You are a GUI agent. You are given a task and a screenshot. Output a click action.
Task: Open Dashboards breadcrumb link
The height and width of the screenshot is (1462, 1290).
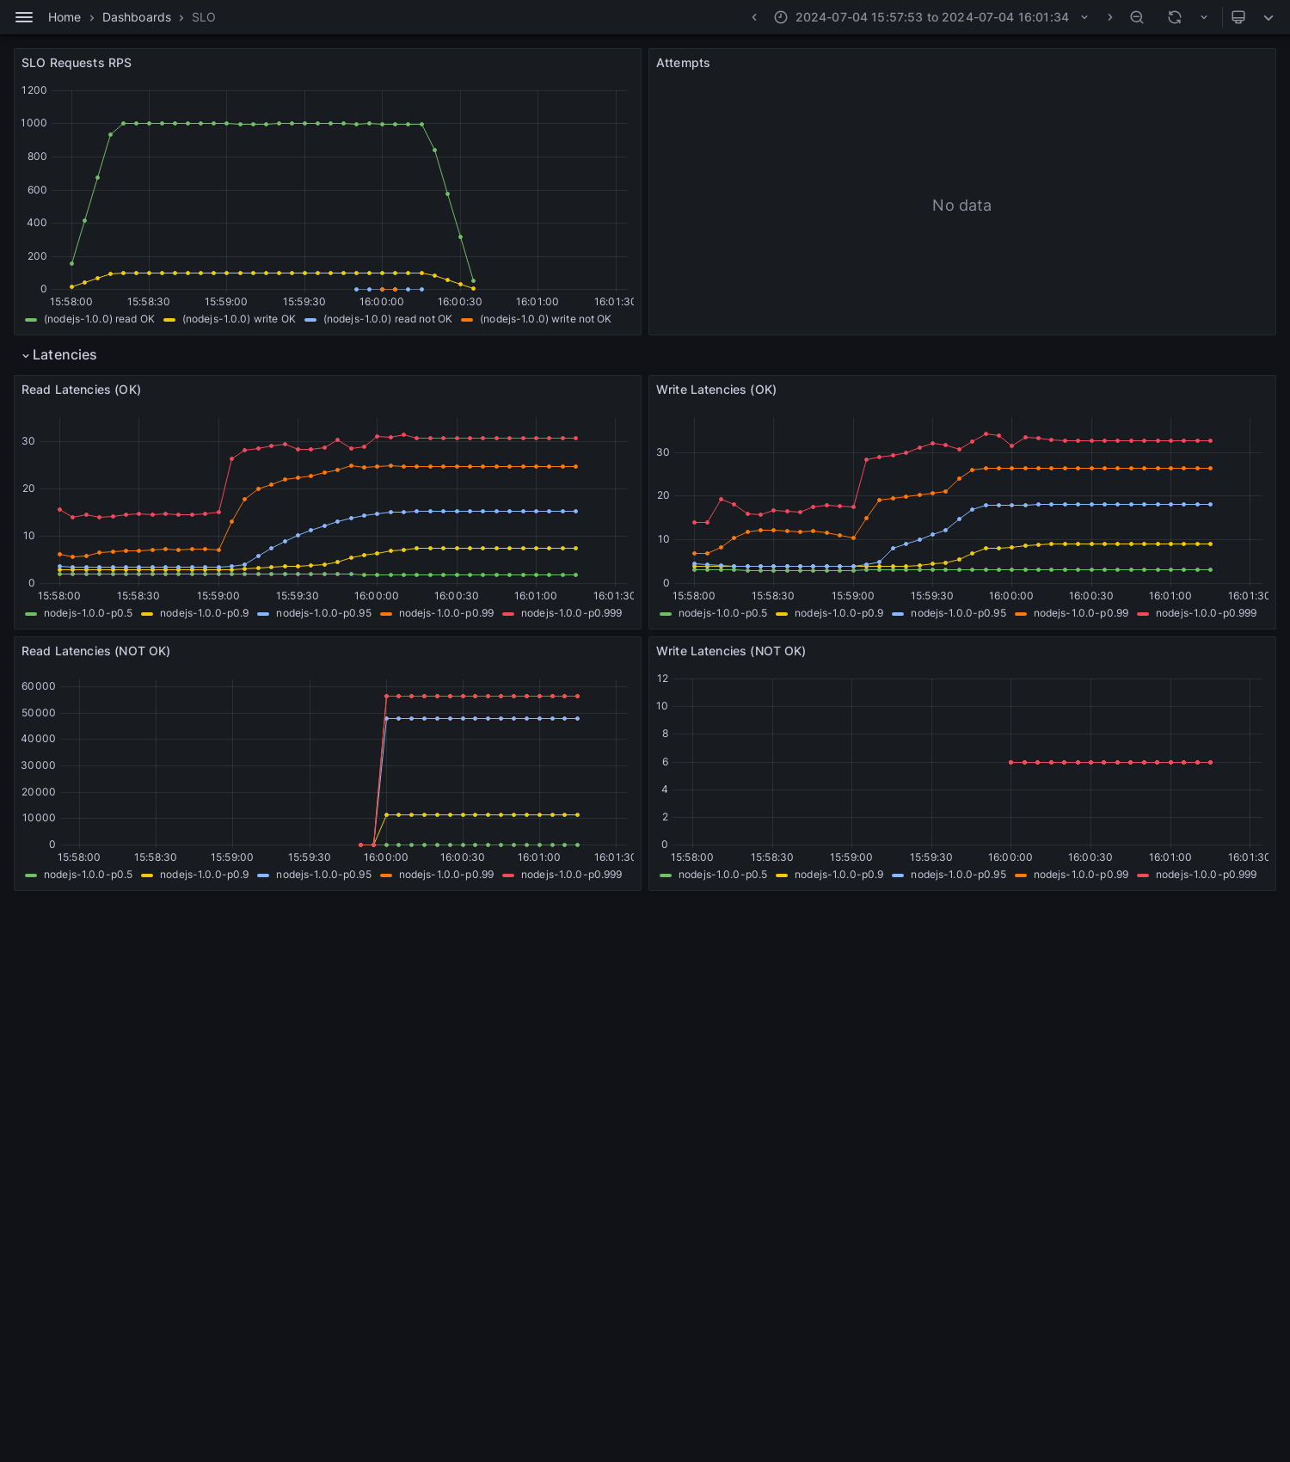coord(137,17)
